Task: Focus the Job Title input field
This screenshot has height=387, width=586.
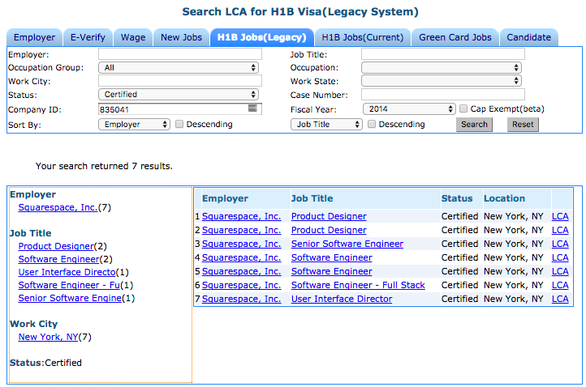Action: coord(443,54)
